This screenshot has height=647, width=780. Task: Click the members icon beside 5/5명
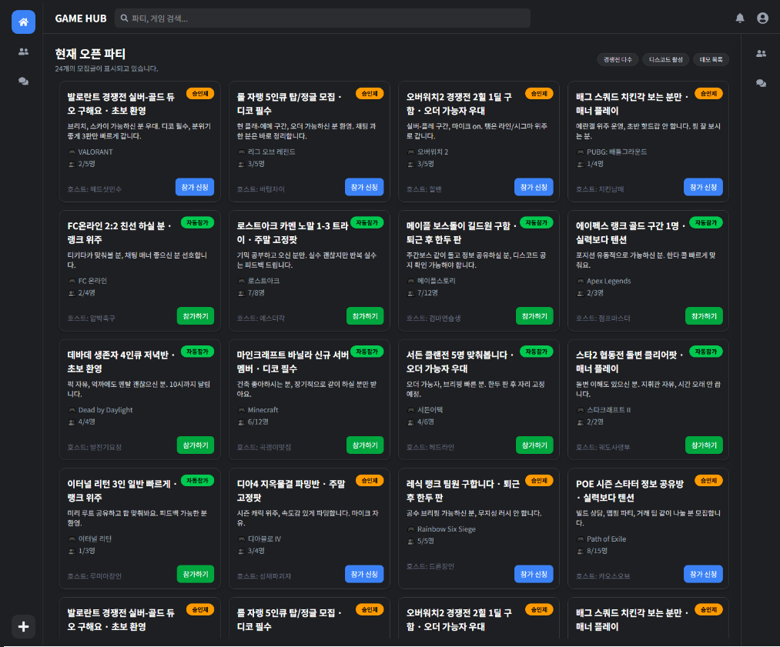coord(411,542)
